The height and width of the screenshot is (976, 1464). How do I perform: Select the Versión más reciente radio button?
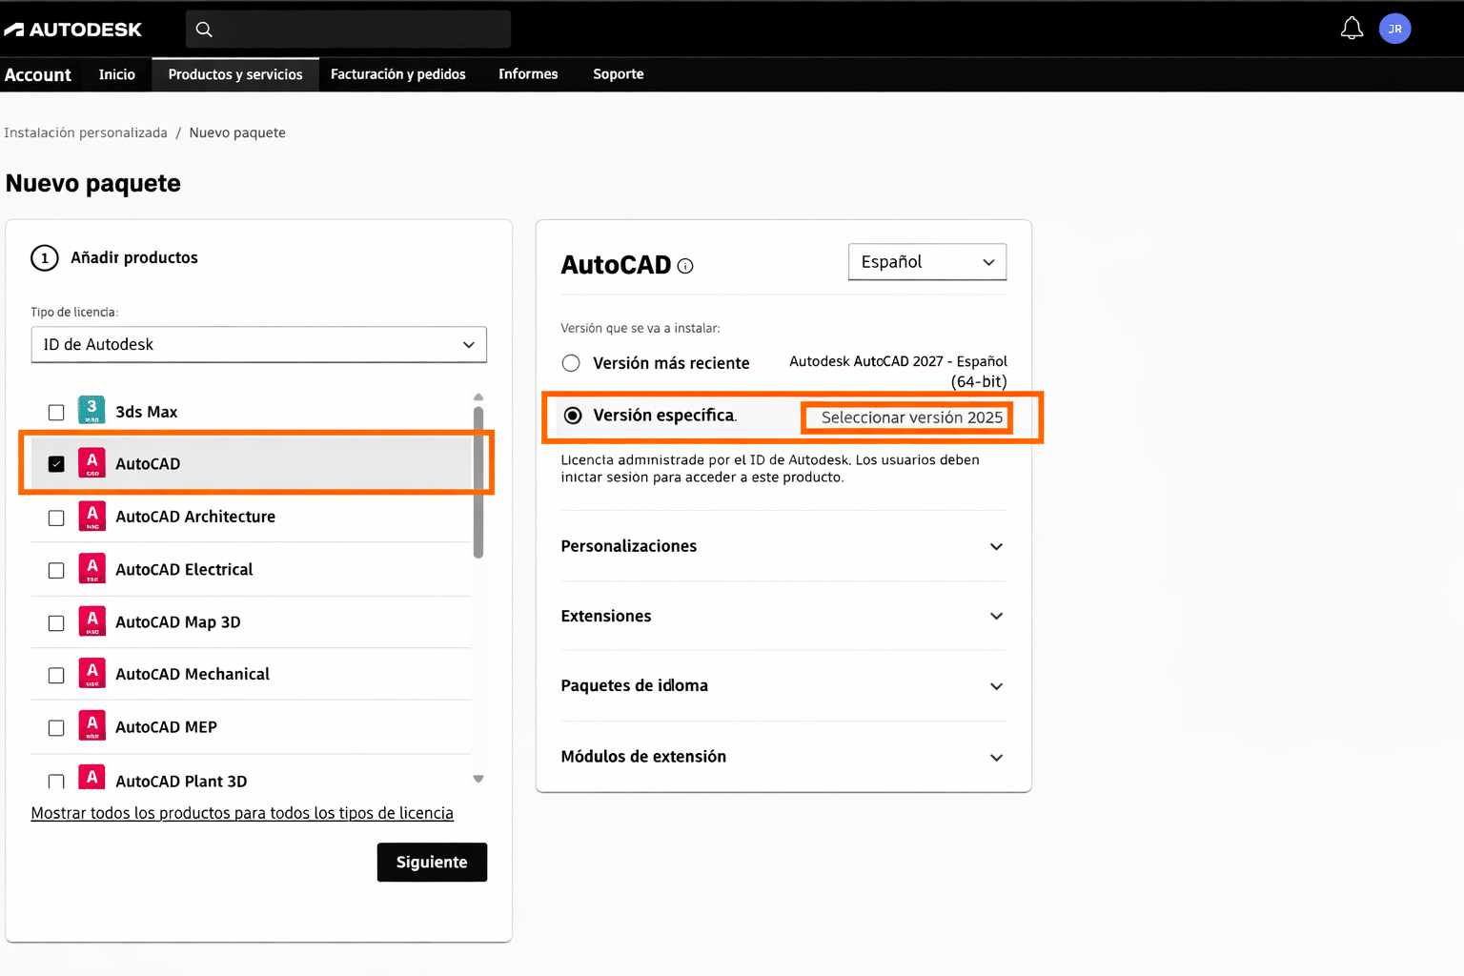(570, 362)
